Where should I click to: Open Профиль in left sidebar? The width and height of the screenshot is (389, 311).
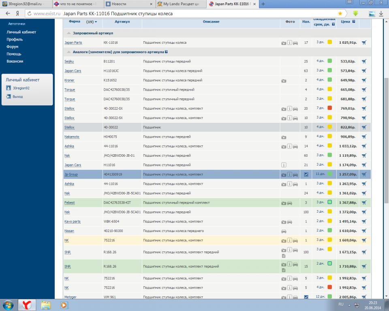(15, 39)
